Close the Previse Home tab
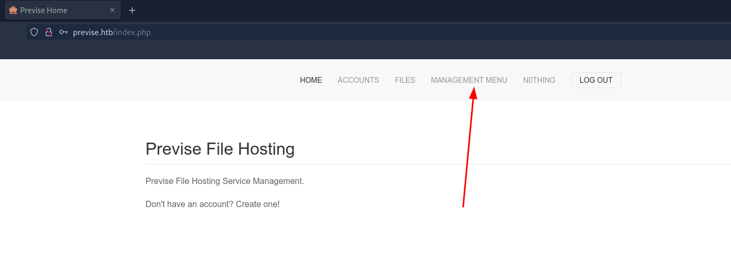The height and width of the screenshot is (260, 731). pos(112,10)
